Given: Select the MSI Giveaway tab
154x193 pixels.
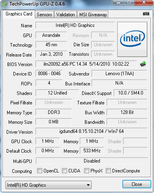Looking at the screenshot, I should click(93, 15).
